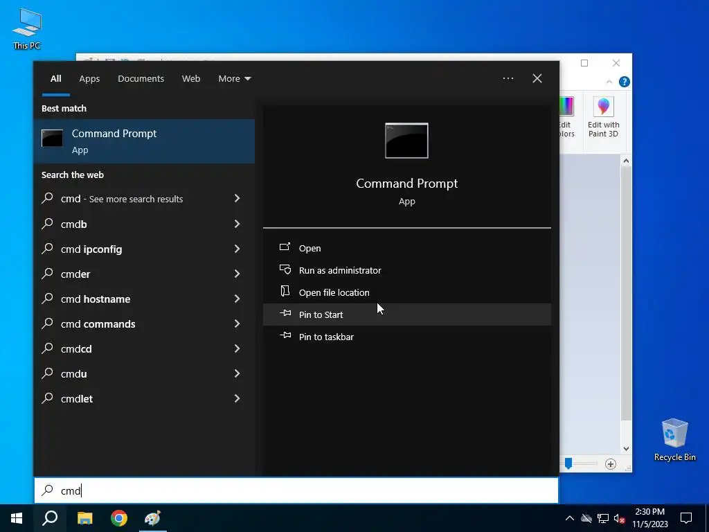Open the clock showing 2:30 PM
Viewport: 709px width, 532px height.
649,518
